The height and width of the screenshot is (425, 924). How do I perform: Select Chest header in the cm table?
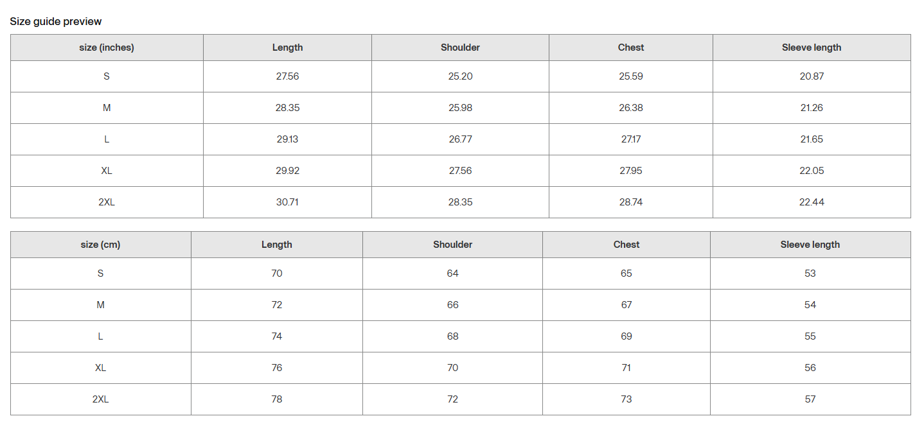[626, 245]
